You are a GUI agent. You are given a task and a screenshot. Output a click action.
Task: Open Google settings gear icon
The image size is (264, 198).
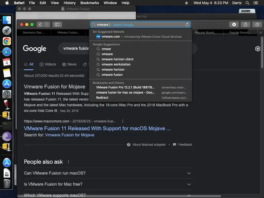click(258, 49)
